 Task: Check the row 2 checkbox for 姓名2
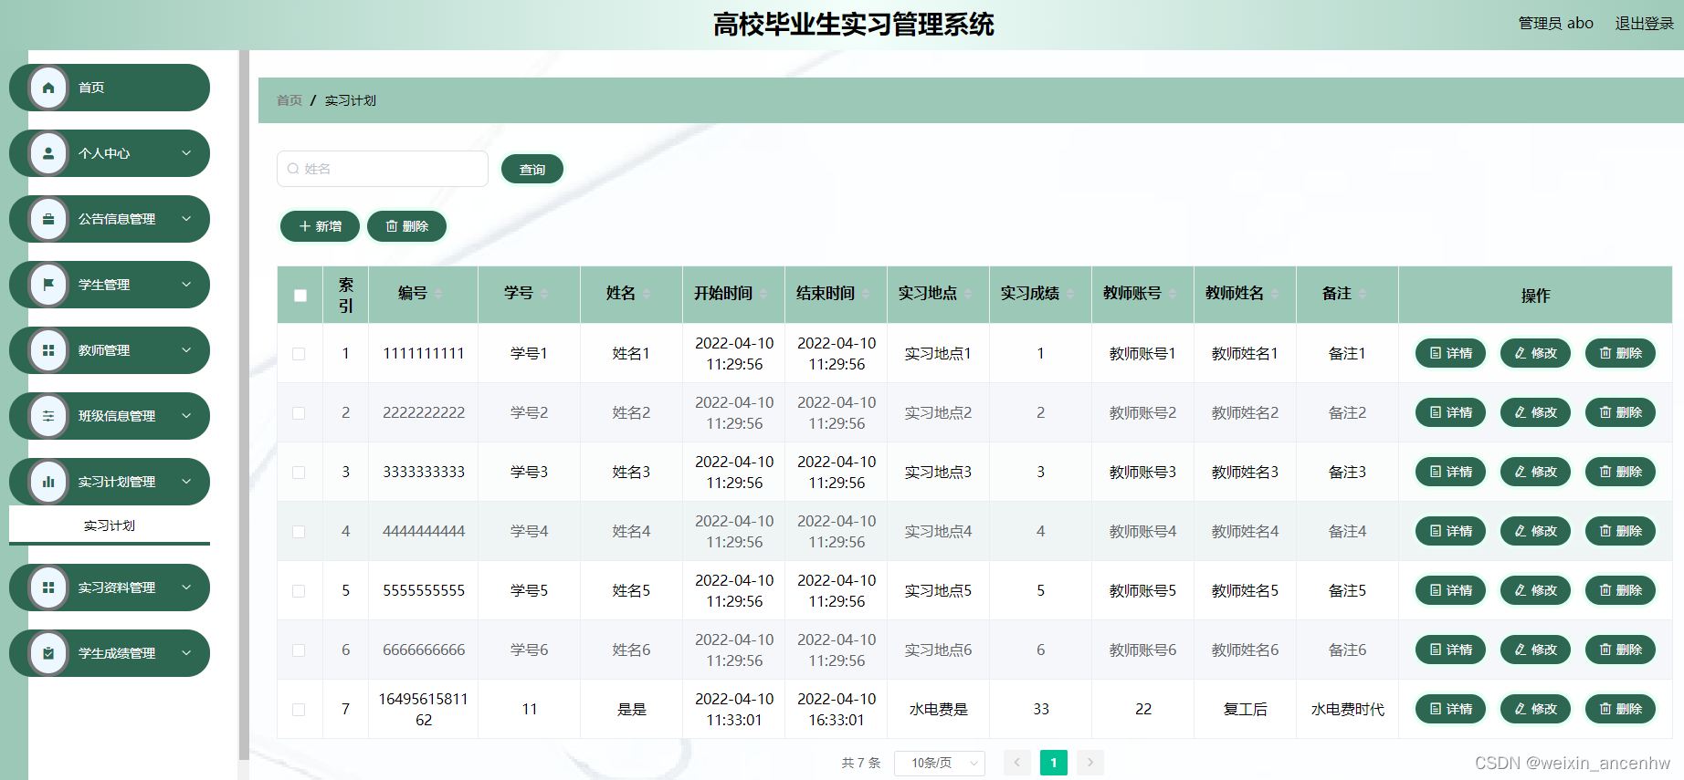coord(299,413)
